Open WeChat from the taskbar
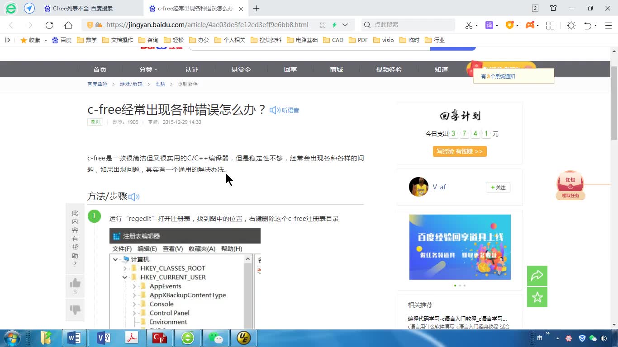618x347 pixels. coord(215,338)
